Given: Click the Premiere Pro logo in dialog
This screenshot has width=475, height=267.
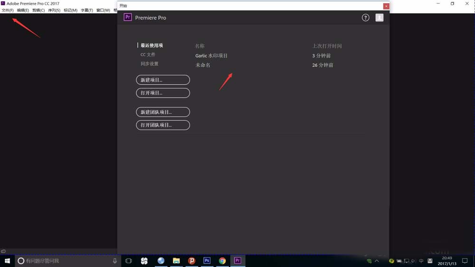Looking at the screenshot, I should point(127,17).
